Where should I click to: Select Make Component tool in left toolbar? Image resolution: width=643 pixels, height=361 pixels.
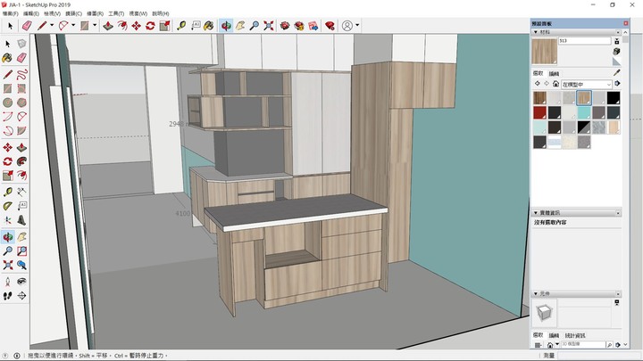click(21, 44)
